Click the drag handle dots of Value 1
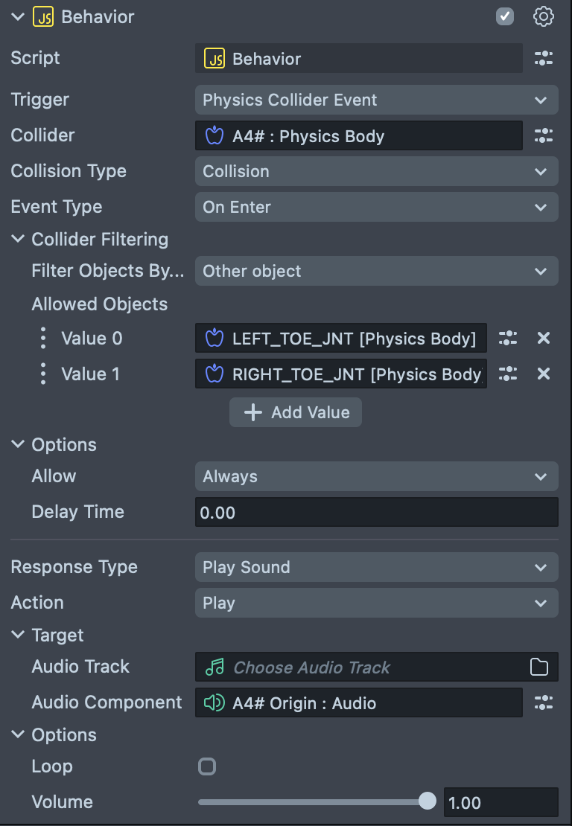572x826 pixels. point(43,374)
